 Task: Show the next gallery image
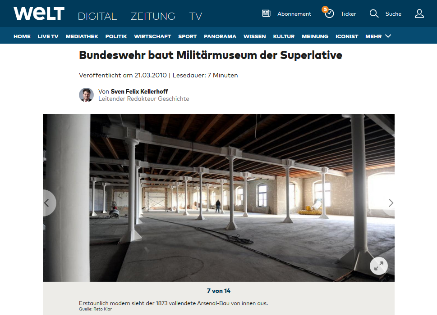(390, 203)
